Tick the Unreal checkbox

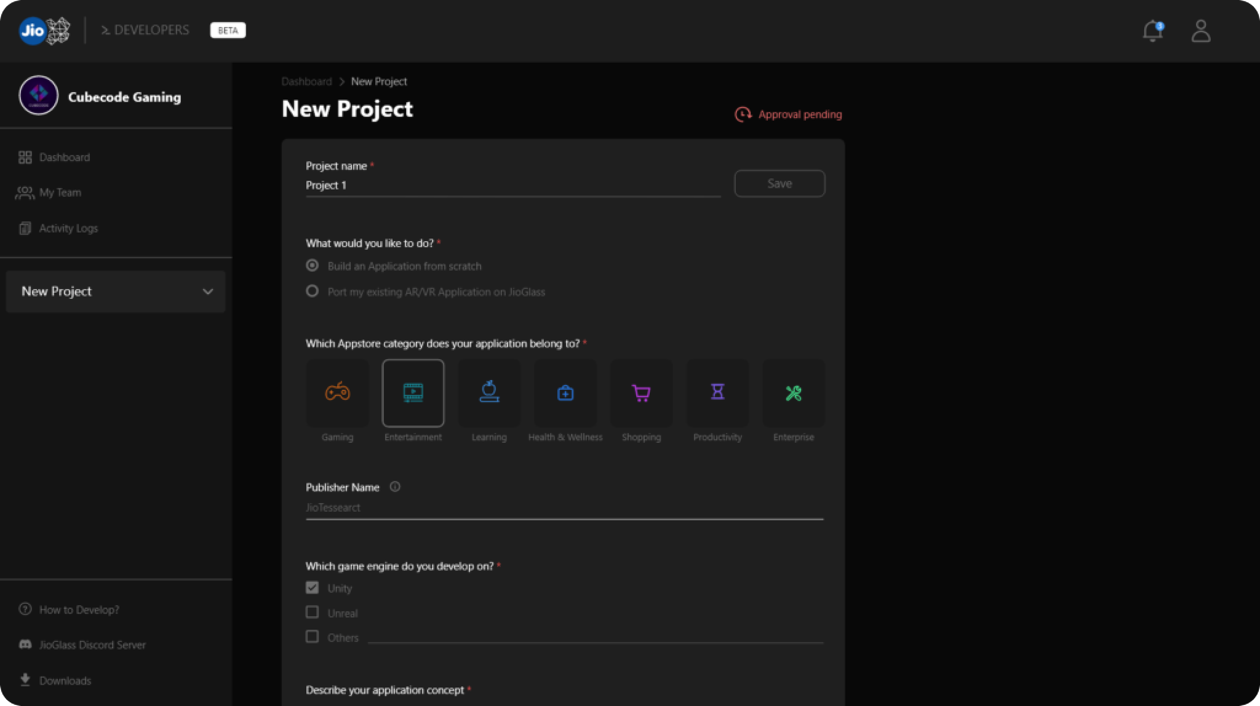pyautogui.click(x=312, y=612)
